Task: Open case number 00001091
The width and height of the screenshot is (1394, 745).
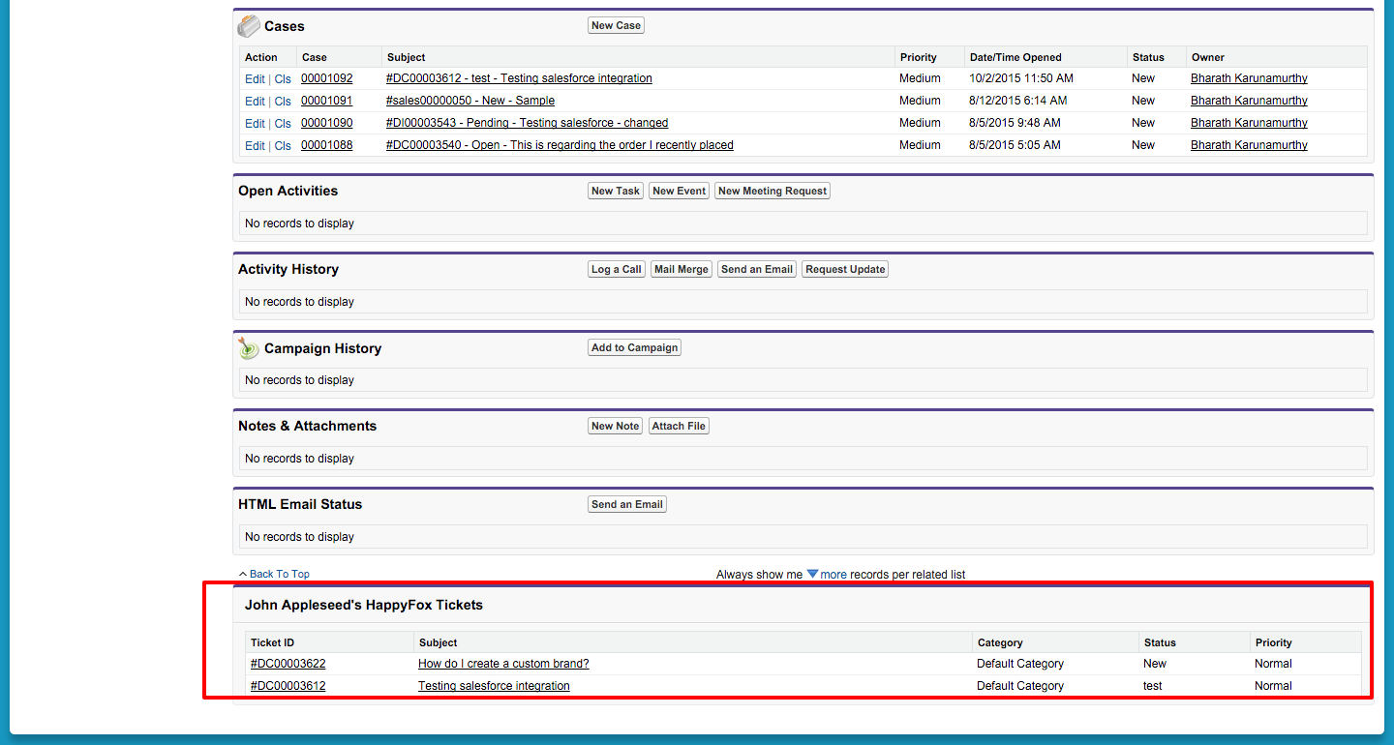Action: coord(327,101)
